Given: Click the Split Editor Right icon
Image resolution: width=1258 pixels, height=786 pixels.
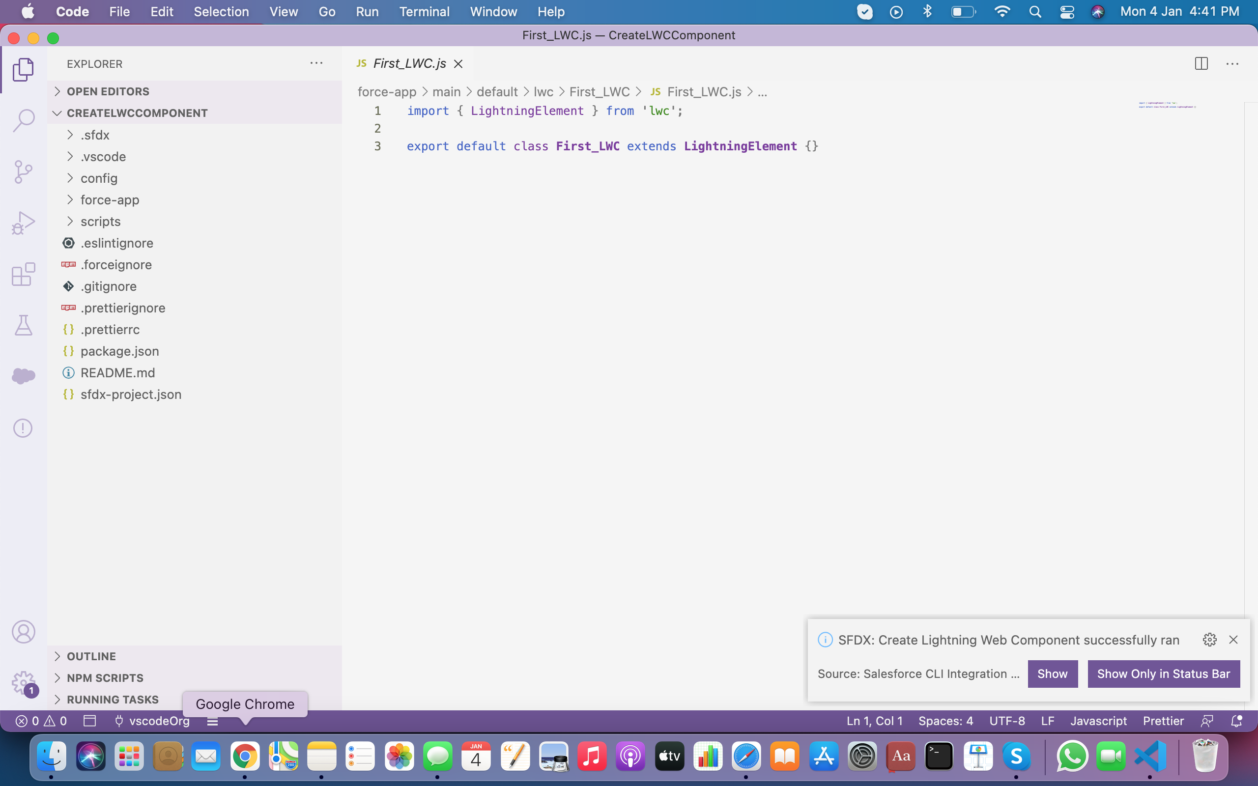Looking at the screenshot, I should [x=1201, y=63].
